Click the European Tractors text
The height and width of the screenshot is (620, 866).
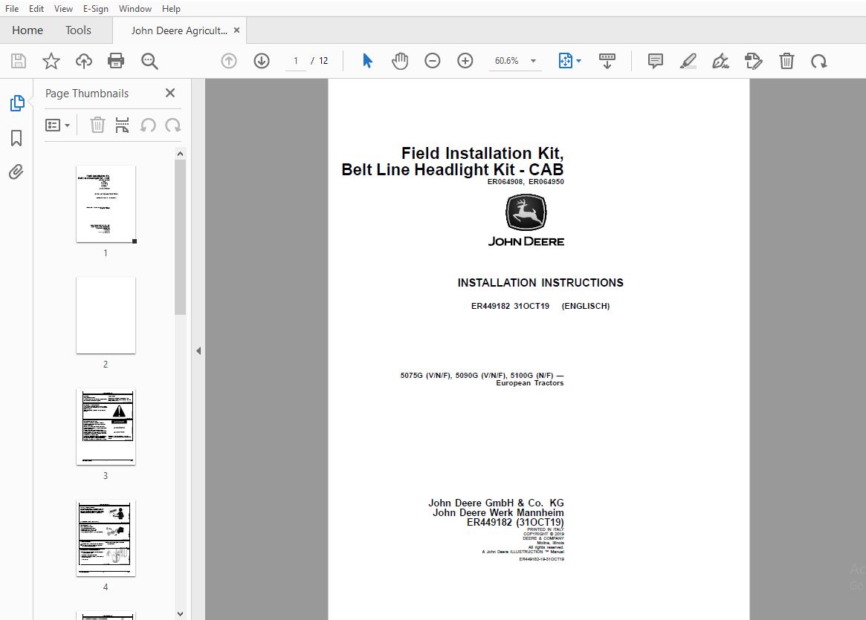coord(530,383)
